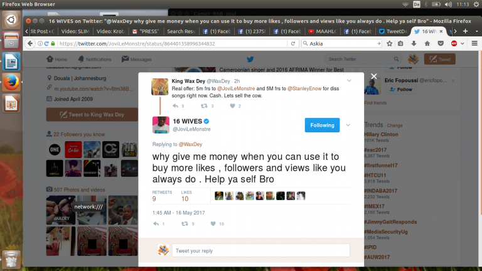Image resolution: width=482 pixels, height=271 pixels.
Task: Switch to the TweetDeck tab
Action: click(x=393, y=31)
